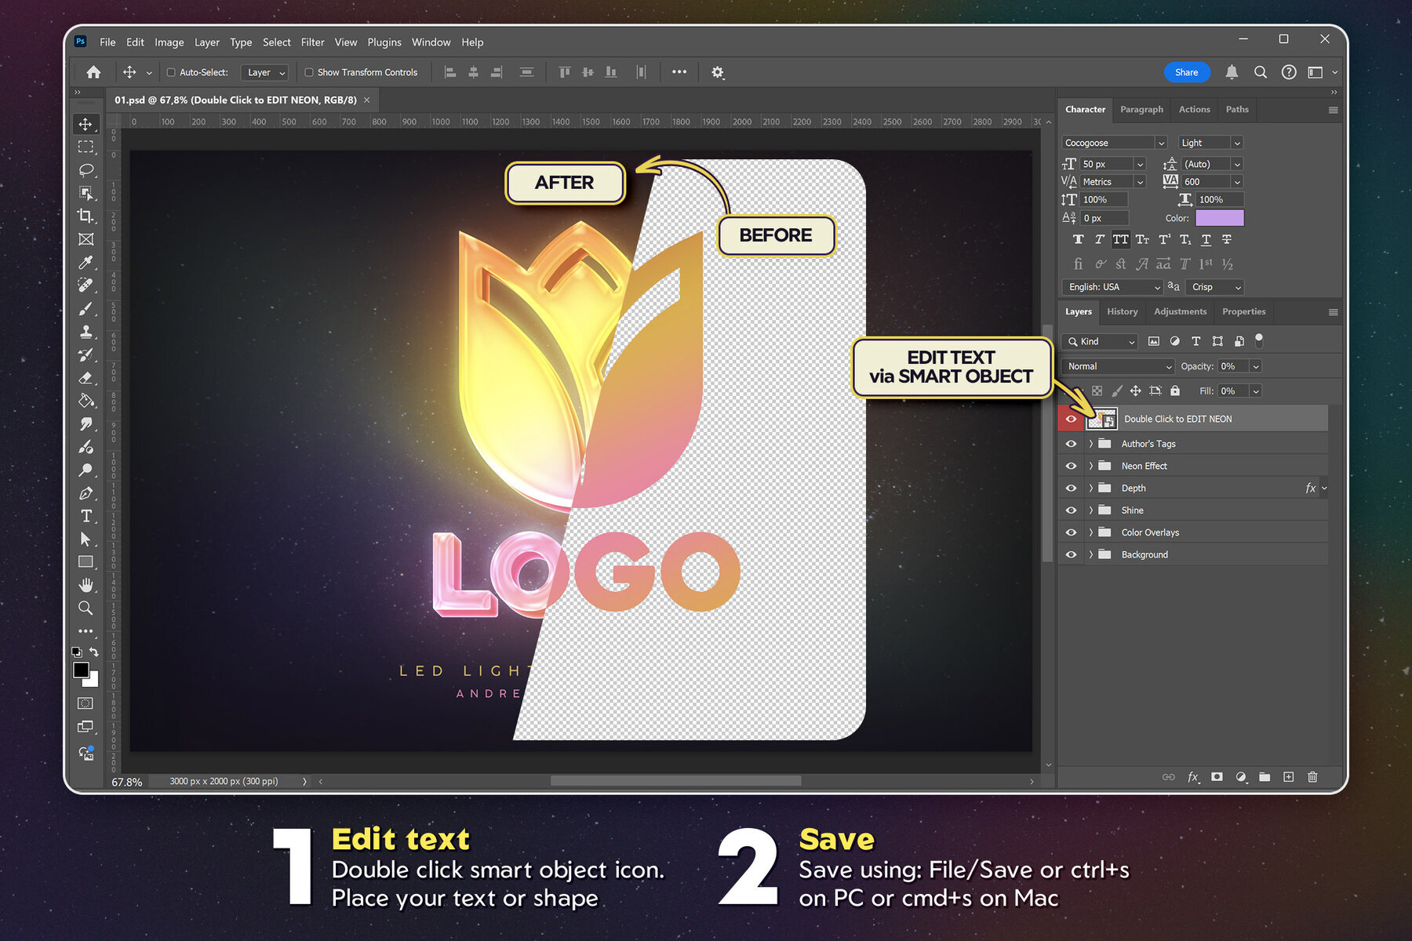Select the Crop tool
The width and height of the screenshot is (1412, 941).
(86, 216)
